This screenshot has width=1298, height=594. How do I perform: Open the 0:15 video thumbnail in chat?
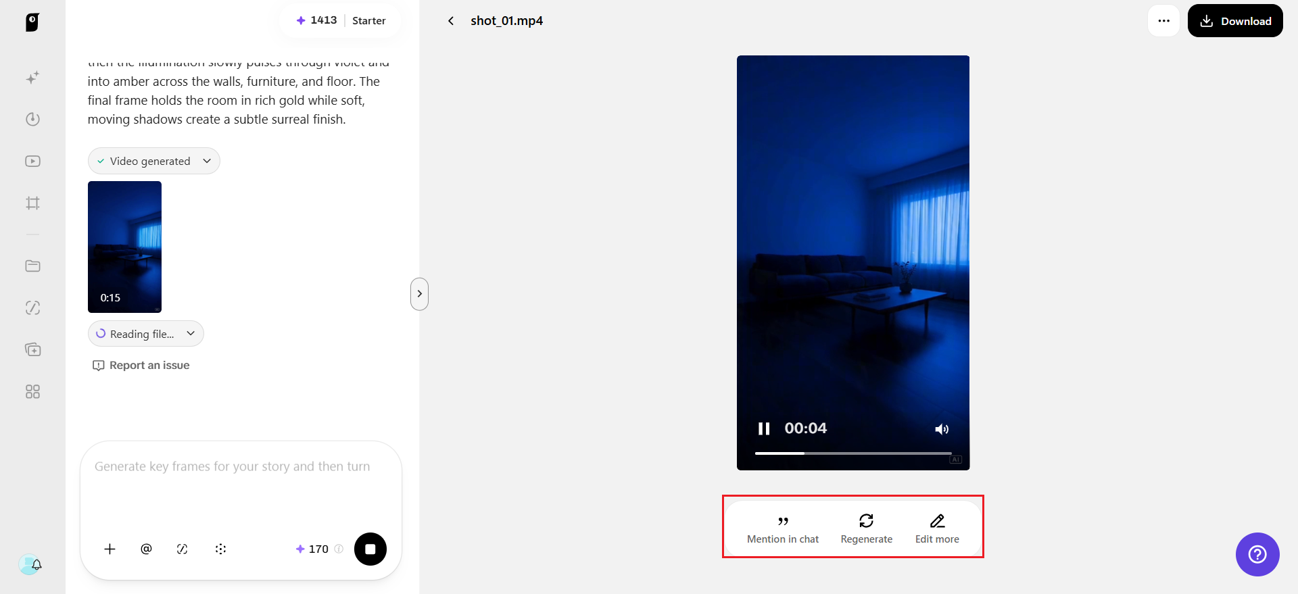(124, 247)
